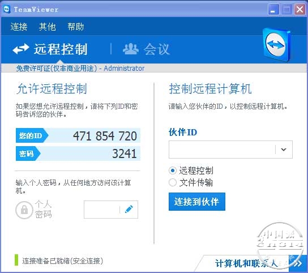Open the 连接 menu
Image resolution: width=308 pixels, height=273 pixels.
click(19, 27)
